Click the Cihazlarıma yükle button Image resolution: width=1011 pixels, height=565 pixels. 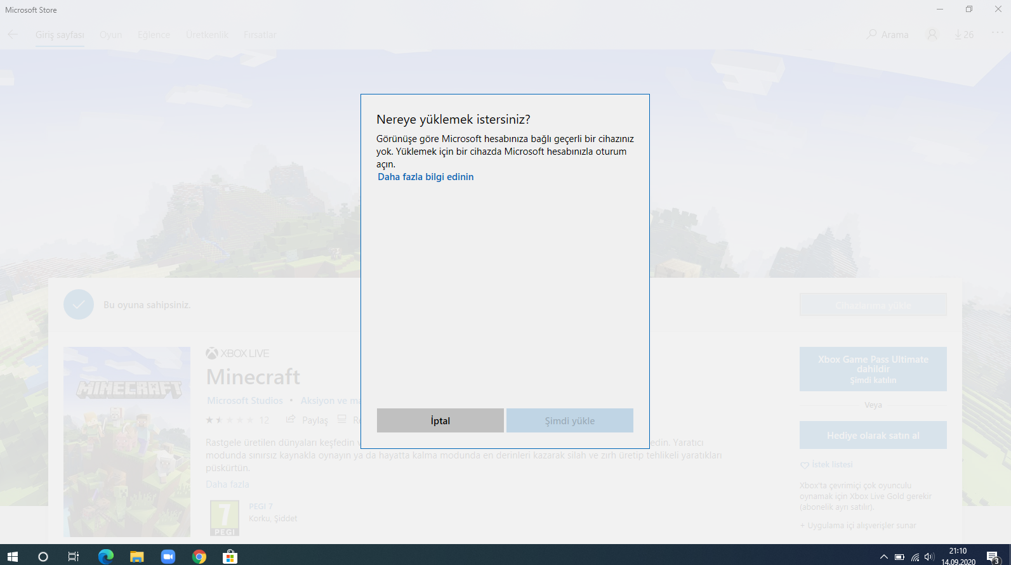873,305
